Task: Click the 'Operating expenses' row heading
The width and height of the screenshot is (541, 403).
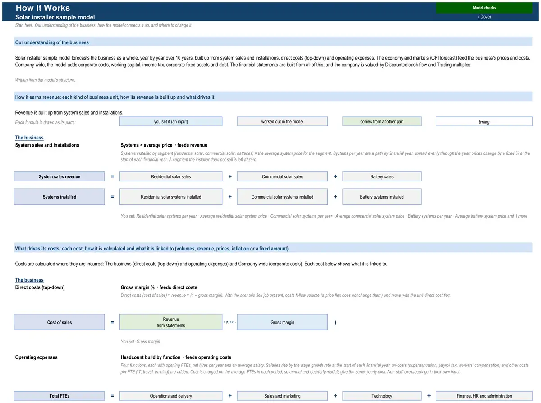Action: pos(37,357)
